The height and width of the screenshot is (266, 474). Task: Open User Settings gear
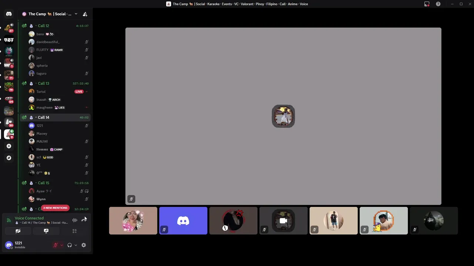84,245
